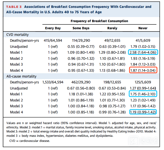This screenshot has height=150, width=164.
Task: Select the 'CVD mortality' section heading
Action: click(x=18, y=35)
